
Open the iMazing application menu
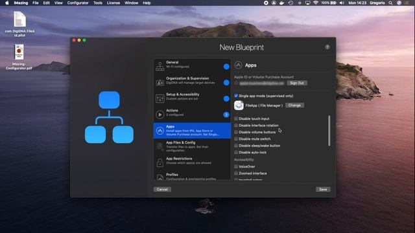[21, 3]
